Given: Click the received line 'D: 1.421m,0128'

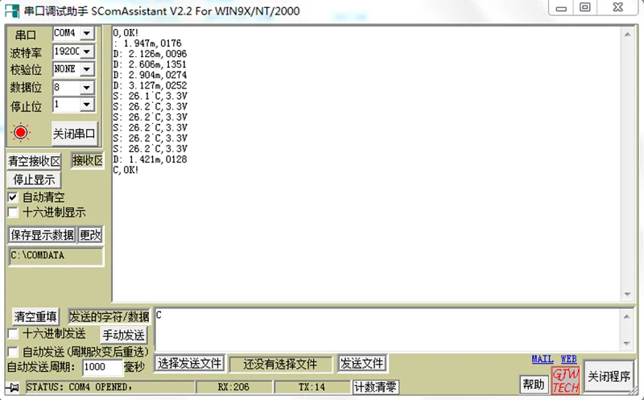Looking at the screenshot, I should (150, 159).
